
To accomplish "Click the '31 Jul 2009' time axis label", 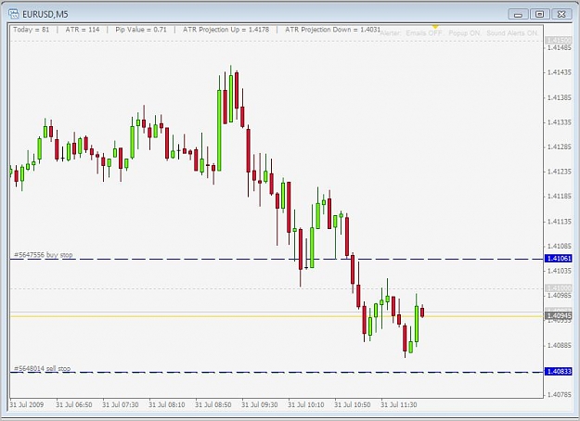I will [x=27, y=404].
